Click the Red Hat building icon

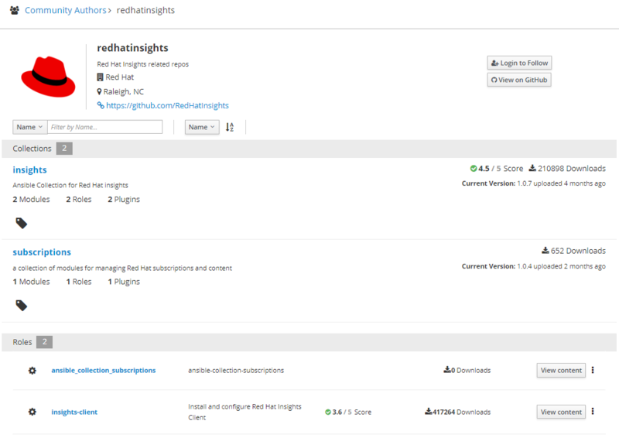[x=101, y=77]
